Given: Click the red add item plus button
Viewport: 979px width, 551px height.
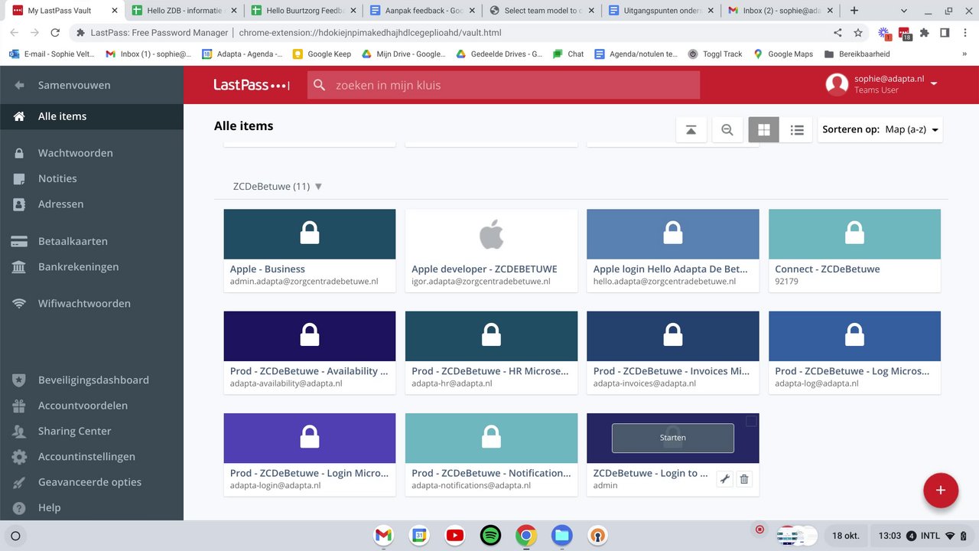Looking at the screenshot, I should point(941,490).
